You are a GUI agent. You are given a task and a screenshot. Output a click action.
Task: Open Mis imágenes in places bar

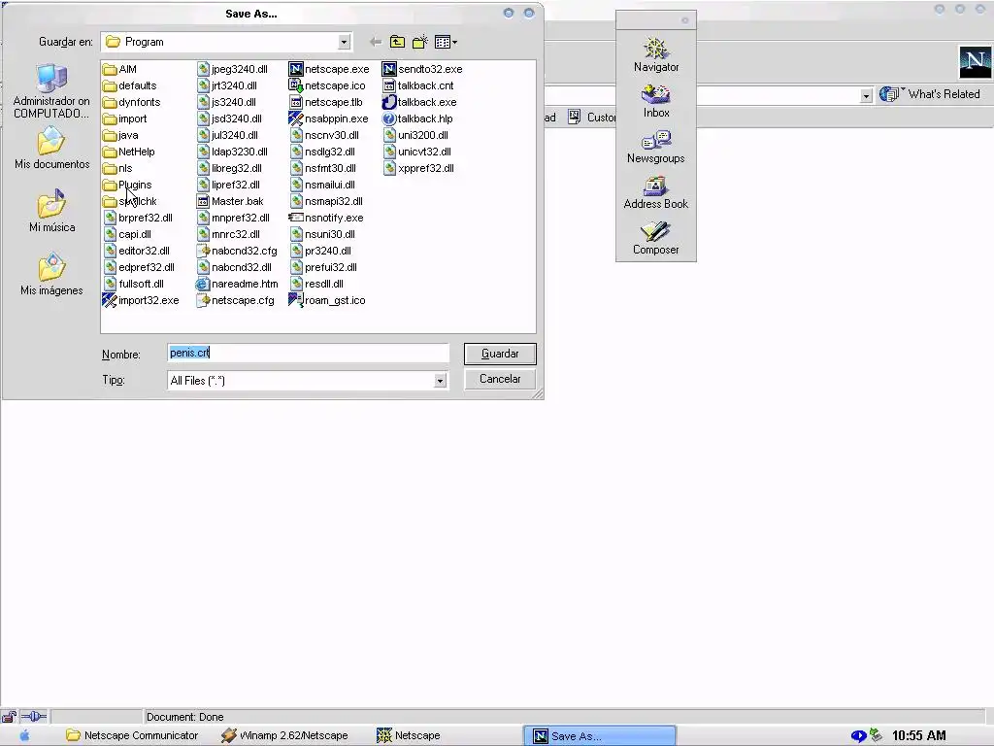click(x=52, y=274)
